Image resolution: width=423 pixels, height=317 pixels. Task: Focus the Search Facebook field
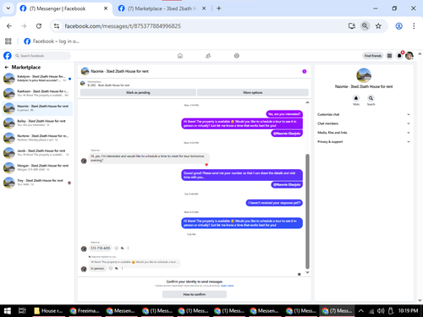(x=42, y=56)
